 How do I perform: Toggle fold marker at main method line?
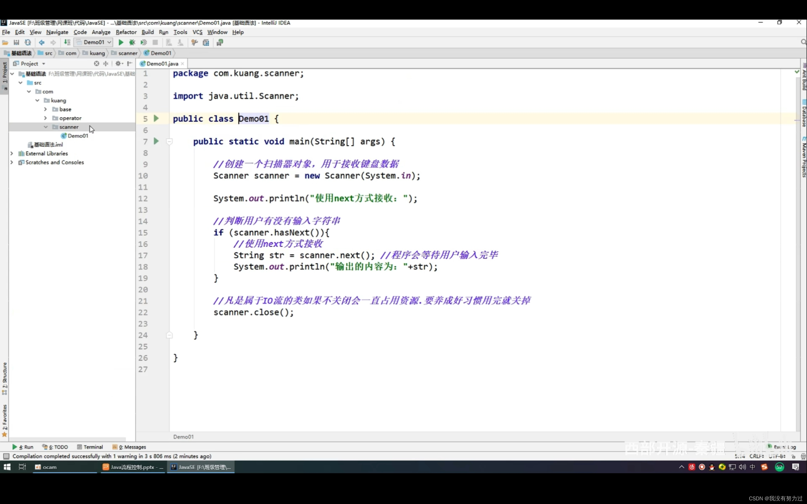click(x=170, y=141)
